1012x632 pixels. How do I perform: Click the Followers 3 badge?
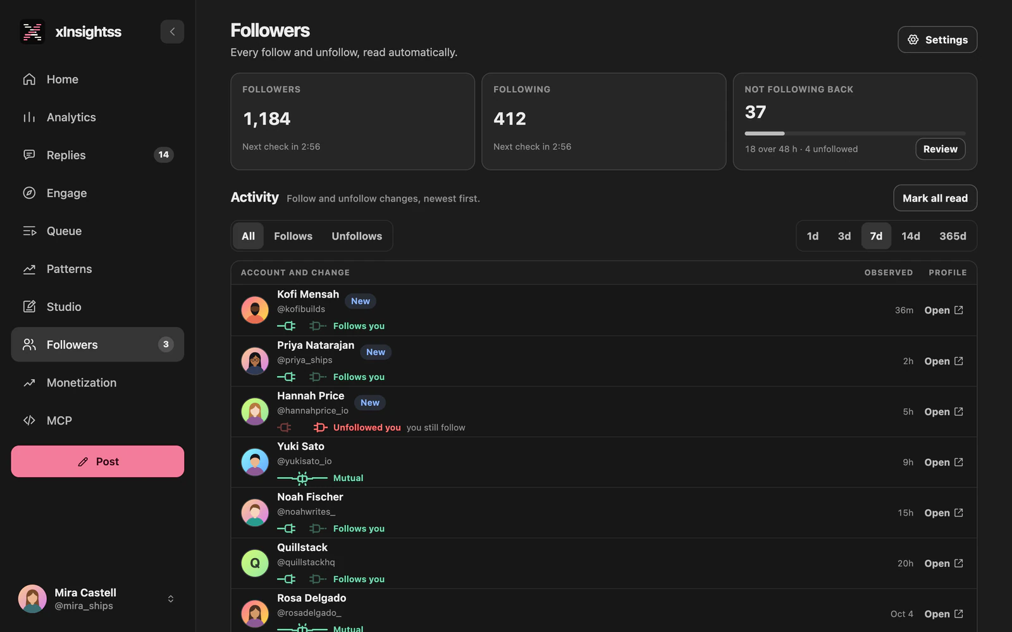point(166,344)
